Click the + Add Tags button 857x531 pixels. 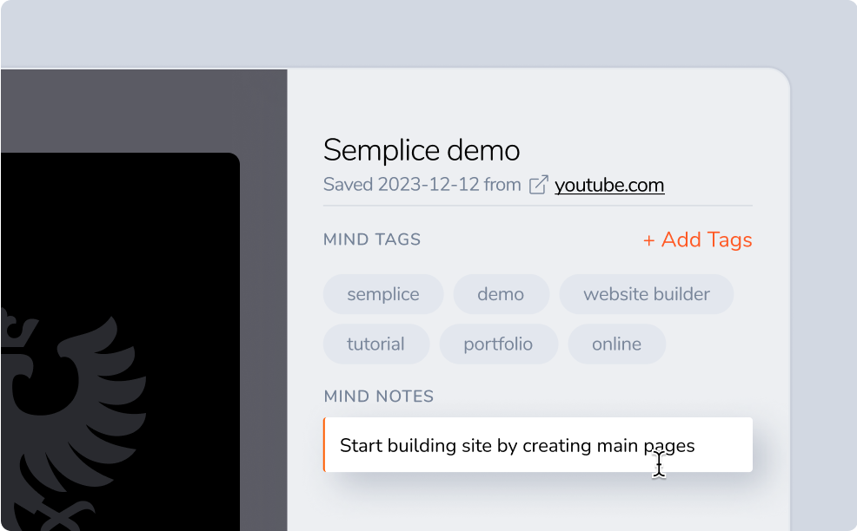tap(697, 239)
